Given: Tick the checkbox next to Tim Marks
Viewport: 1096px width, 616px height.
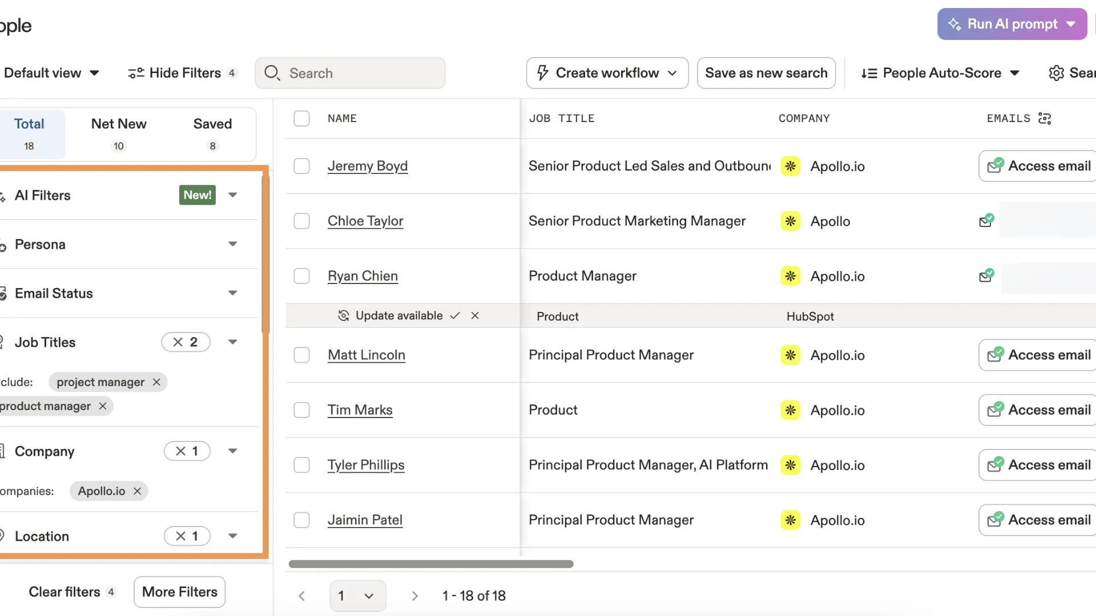Looking at the screenshot, I should [x=301, y=410].
